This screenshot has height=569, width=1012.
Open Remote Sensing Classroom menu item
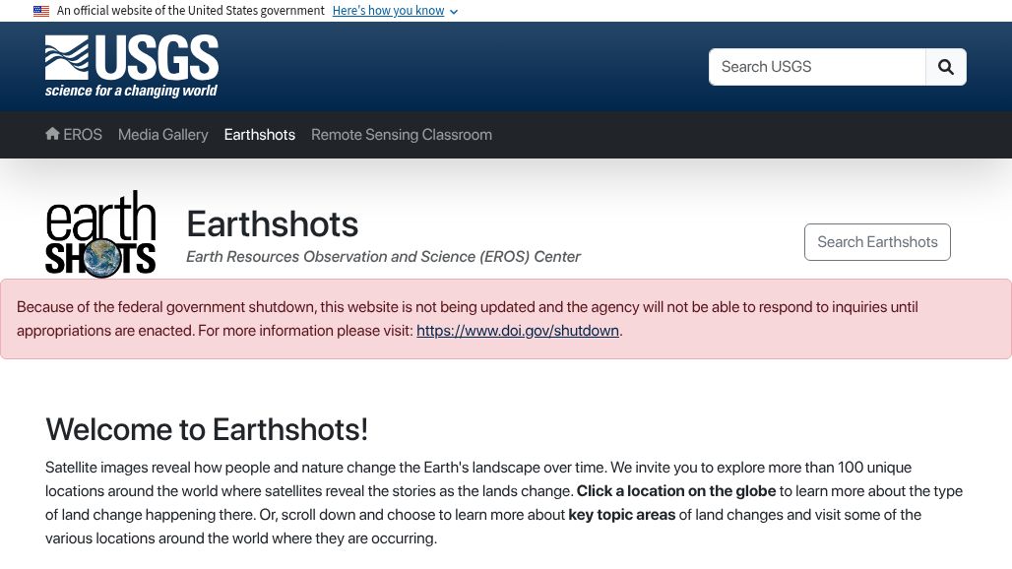click(402, 135)
